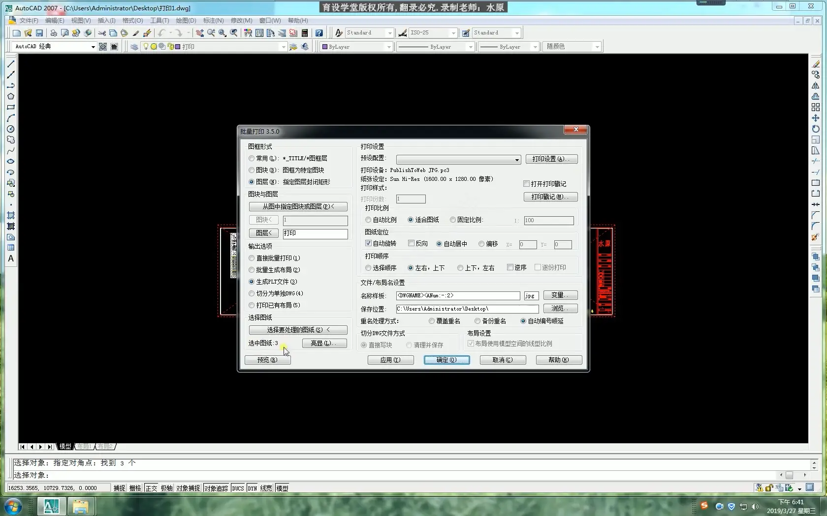Open the workspace dropdown showing AutoCAD 经典

tap(93, 47)
